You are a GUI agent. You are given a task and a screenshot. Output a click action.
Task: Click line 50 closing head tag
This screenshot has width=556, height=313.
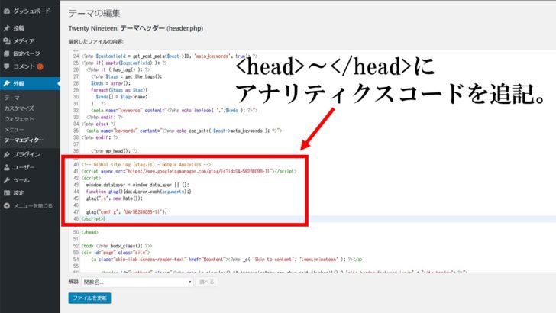pyautogui.click(x=90, y=232)
